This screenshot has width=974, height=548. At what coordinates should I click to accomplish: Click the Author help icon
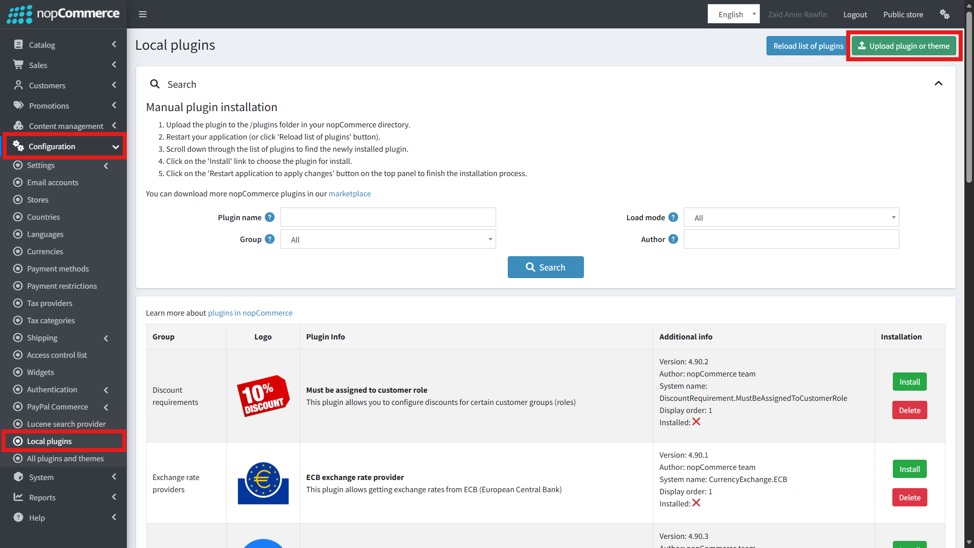673,239
